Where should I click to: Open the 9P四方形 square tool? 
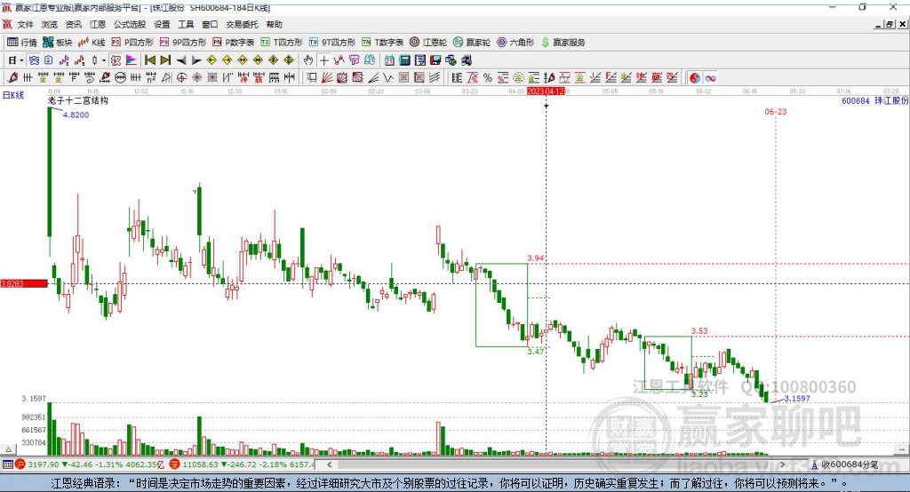pyautogui.click(x=183, y=43)
